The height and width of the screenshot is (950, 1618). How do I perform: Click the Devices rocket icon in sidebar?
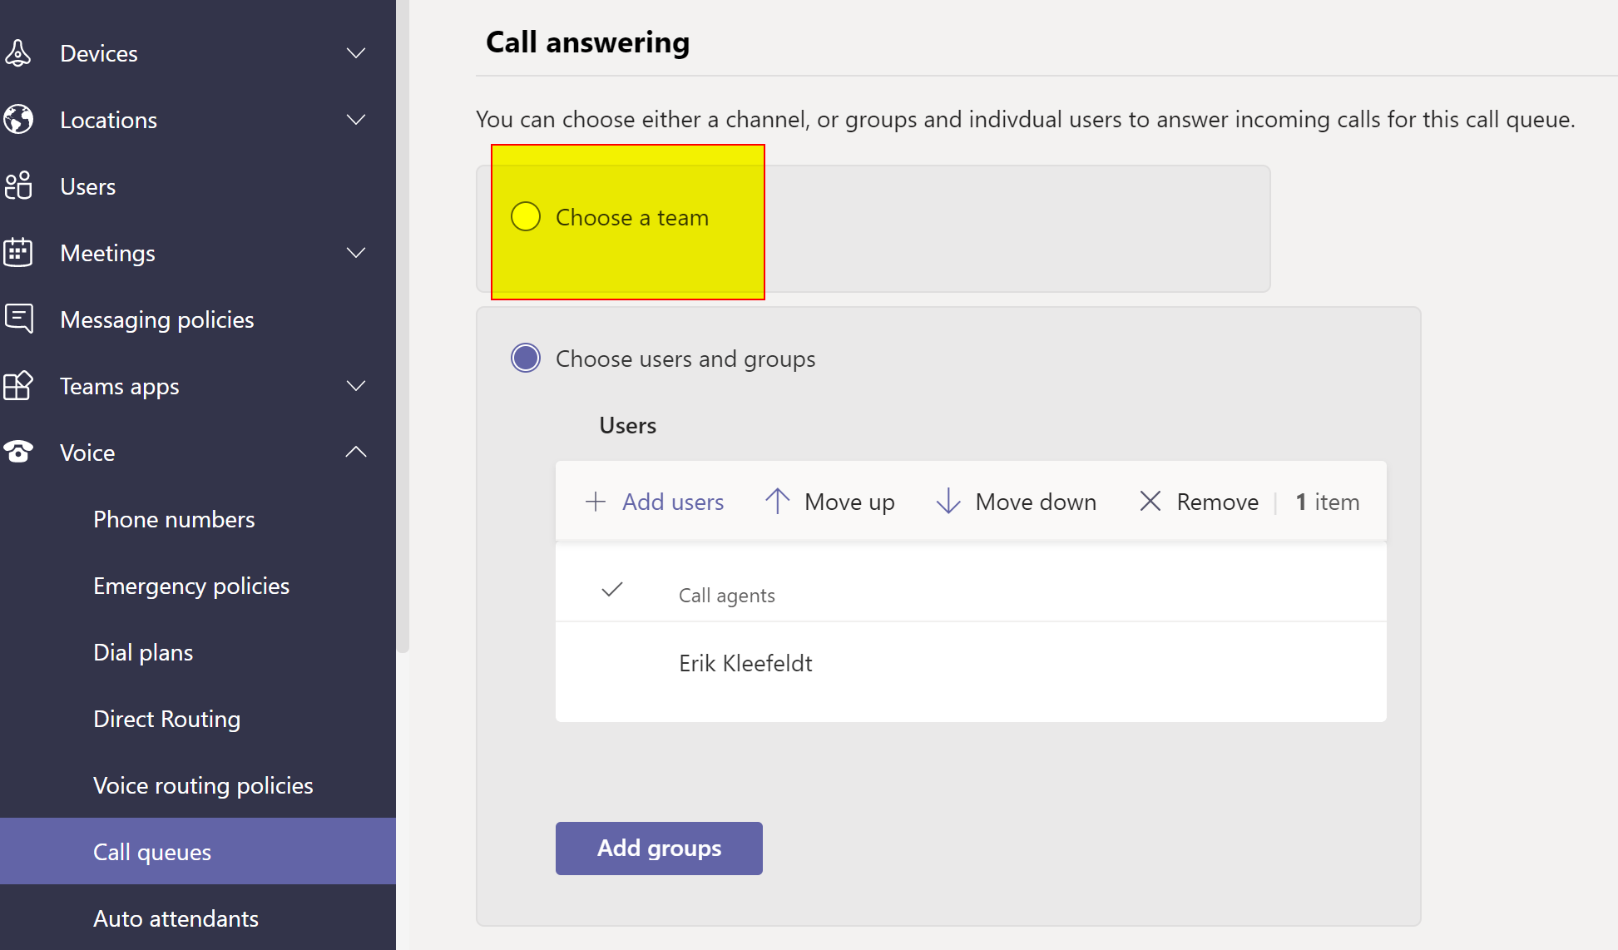tap(17, 53)
